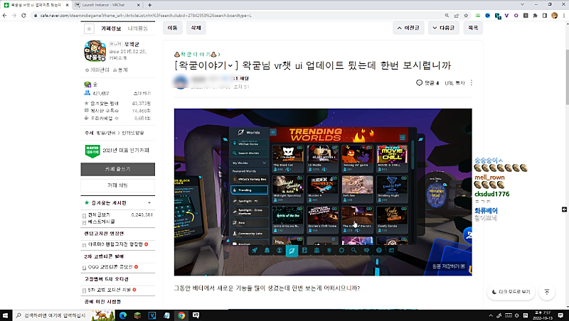Click the 삭제 delete button

pos(196,28)
